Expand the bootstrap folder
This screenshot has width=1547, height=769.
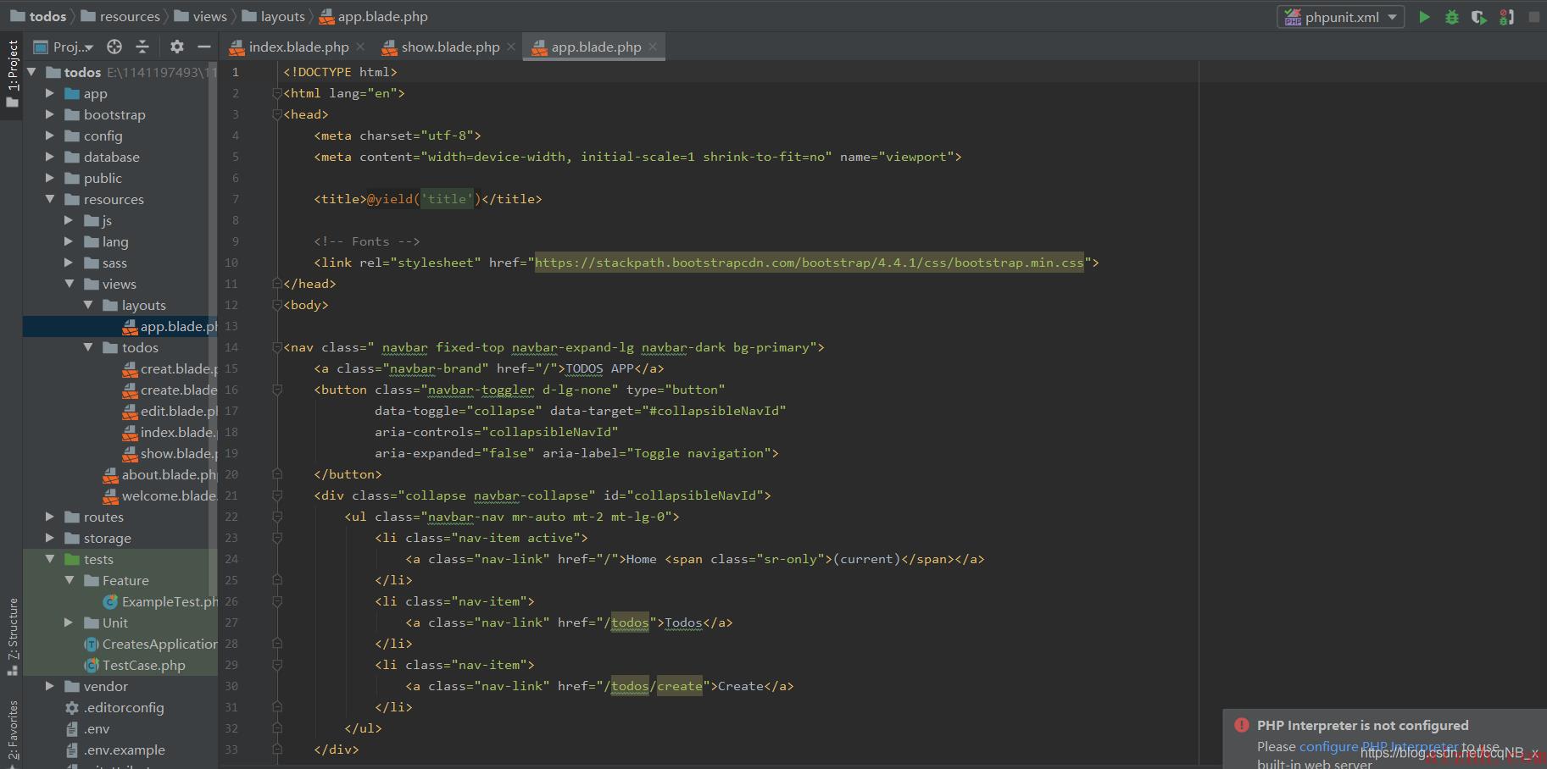pos(50,114)
